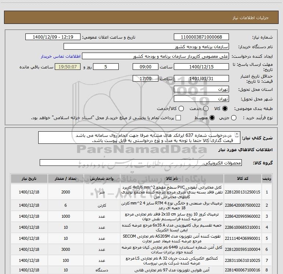The image size is (283, 274).
Task: Click unit دستگاه in row 8
Action: click(x=102, y=270)
